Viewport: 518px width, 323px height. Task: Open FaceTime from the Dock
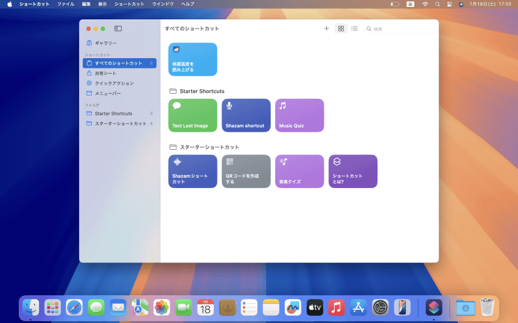point(183,307)
